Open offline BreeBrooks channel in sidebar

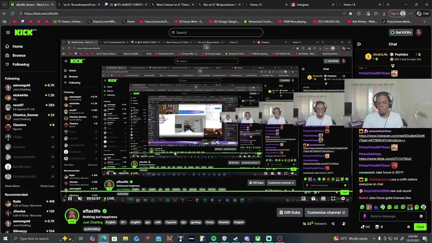click(x=29, y=167)
